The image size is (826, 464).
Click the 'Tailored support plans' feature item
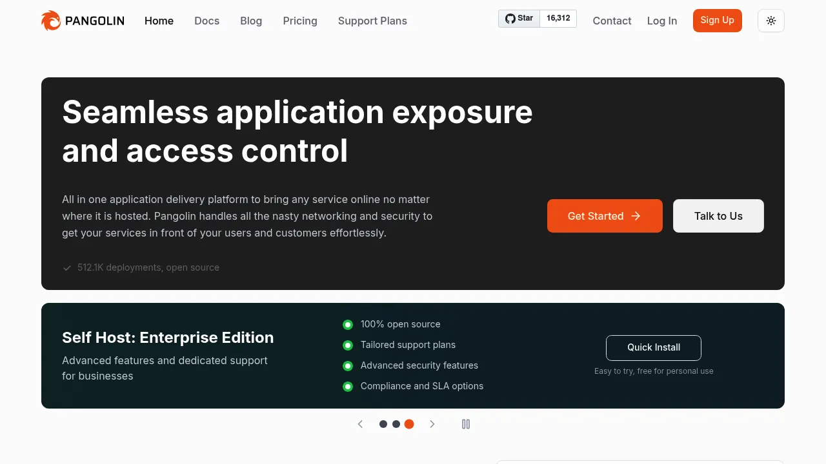tap(408, 345)
